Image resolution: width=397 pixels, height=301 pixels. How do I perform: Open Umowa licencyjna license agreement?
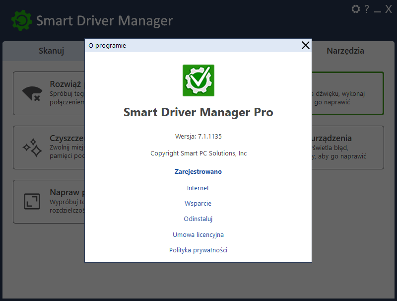pos(198,234)
